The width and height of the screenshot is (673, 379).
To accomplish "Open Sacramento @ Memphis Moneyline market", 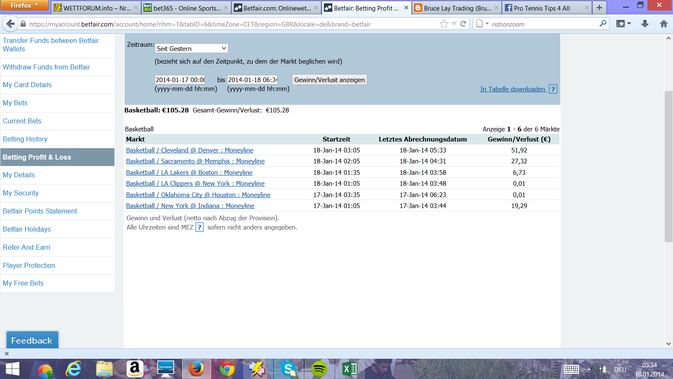I will (195, 161).
